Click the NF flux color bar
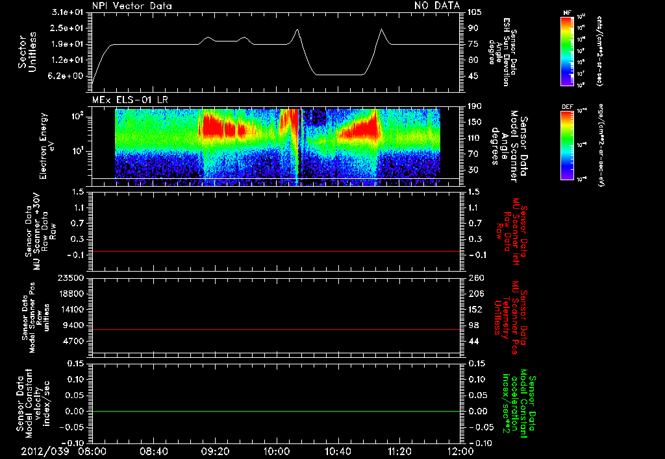Image resolution: width=665 pixels, height=459 pixels. tap(567, 51)
